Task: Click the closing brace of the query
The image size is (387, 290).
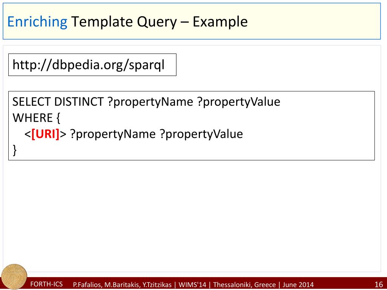Action: point(15,150)
